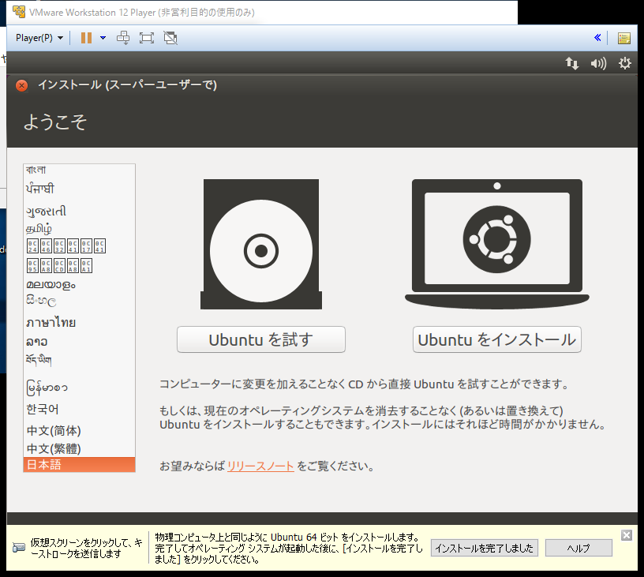Image resolution: width=644 pixels, height=577 pixels.
Task: Click the ヘルプ button
Action: click(578, 548)
